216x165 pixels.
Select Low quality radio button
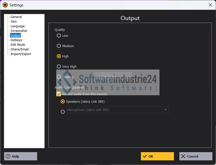[59, 36]
